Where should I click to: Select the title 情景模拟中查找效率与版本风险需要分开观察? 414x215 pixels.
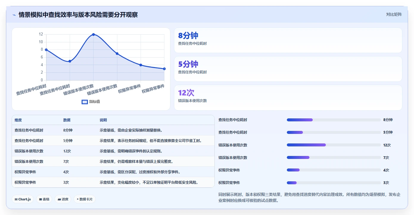pyautogui.click(x=78, y=15)
